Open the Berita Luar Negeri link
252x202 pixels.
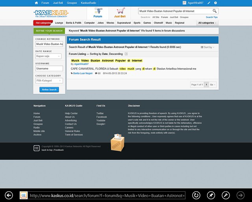click(x=82, y=73)
